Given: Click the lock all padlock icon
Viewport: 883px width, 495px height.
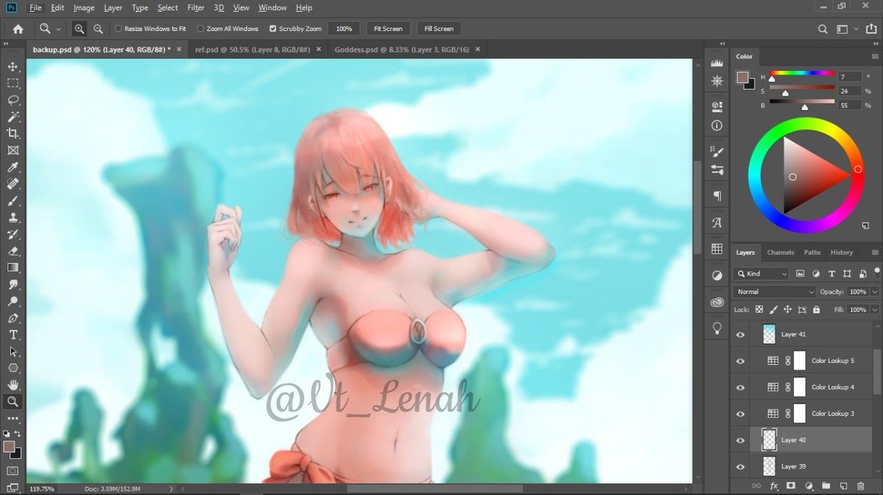Looking at the screenshot, I should [x=816, y=310].
